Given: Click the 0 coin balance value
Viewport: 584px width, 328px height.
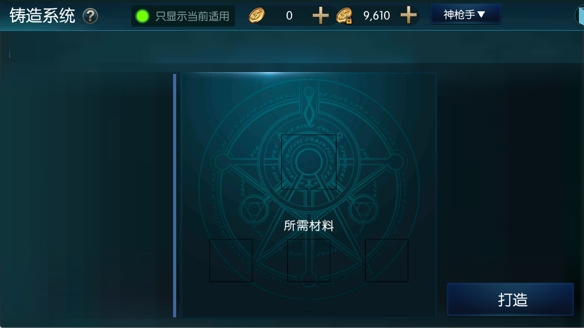Looking at the screenshot, I should 289,16.
